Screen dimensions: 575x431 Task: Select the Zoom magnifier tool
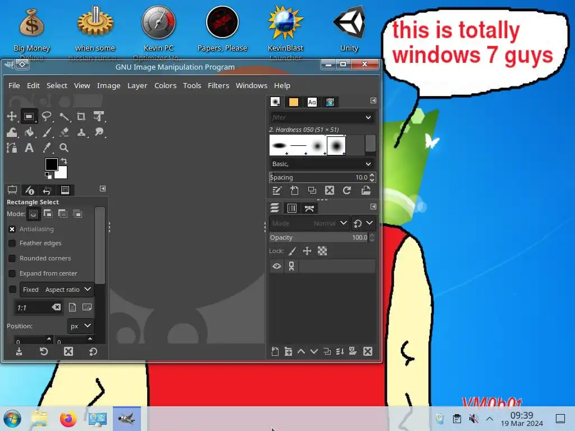tap(64, 148)
